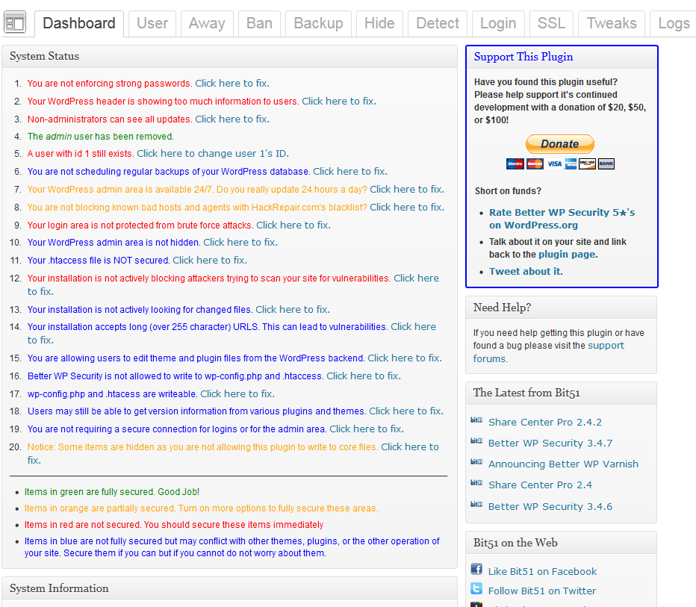Fix the strong passwords enforcement issue
Image resolution: width=696 pixels, height=607 pixels.
click(232, 84)
